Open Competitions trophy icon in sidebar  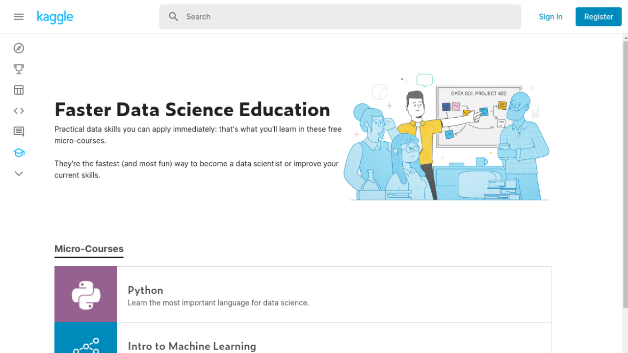[19, 69]
